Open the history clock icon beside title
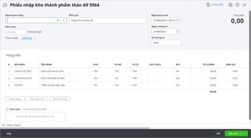The image size is (251, 138). 5,5
